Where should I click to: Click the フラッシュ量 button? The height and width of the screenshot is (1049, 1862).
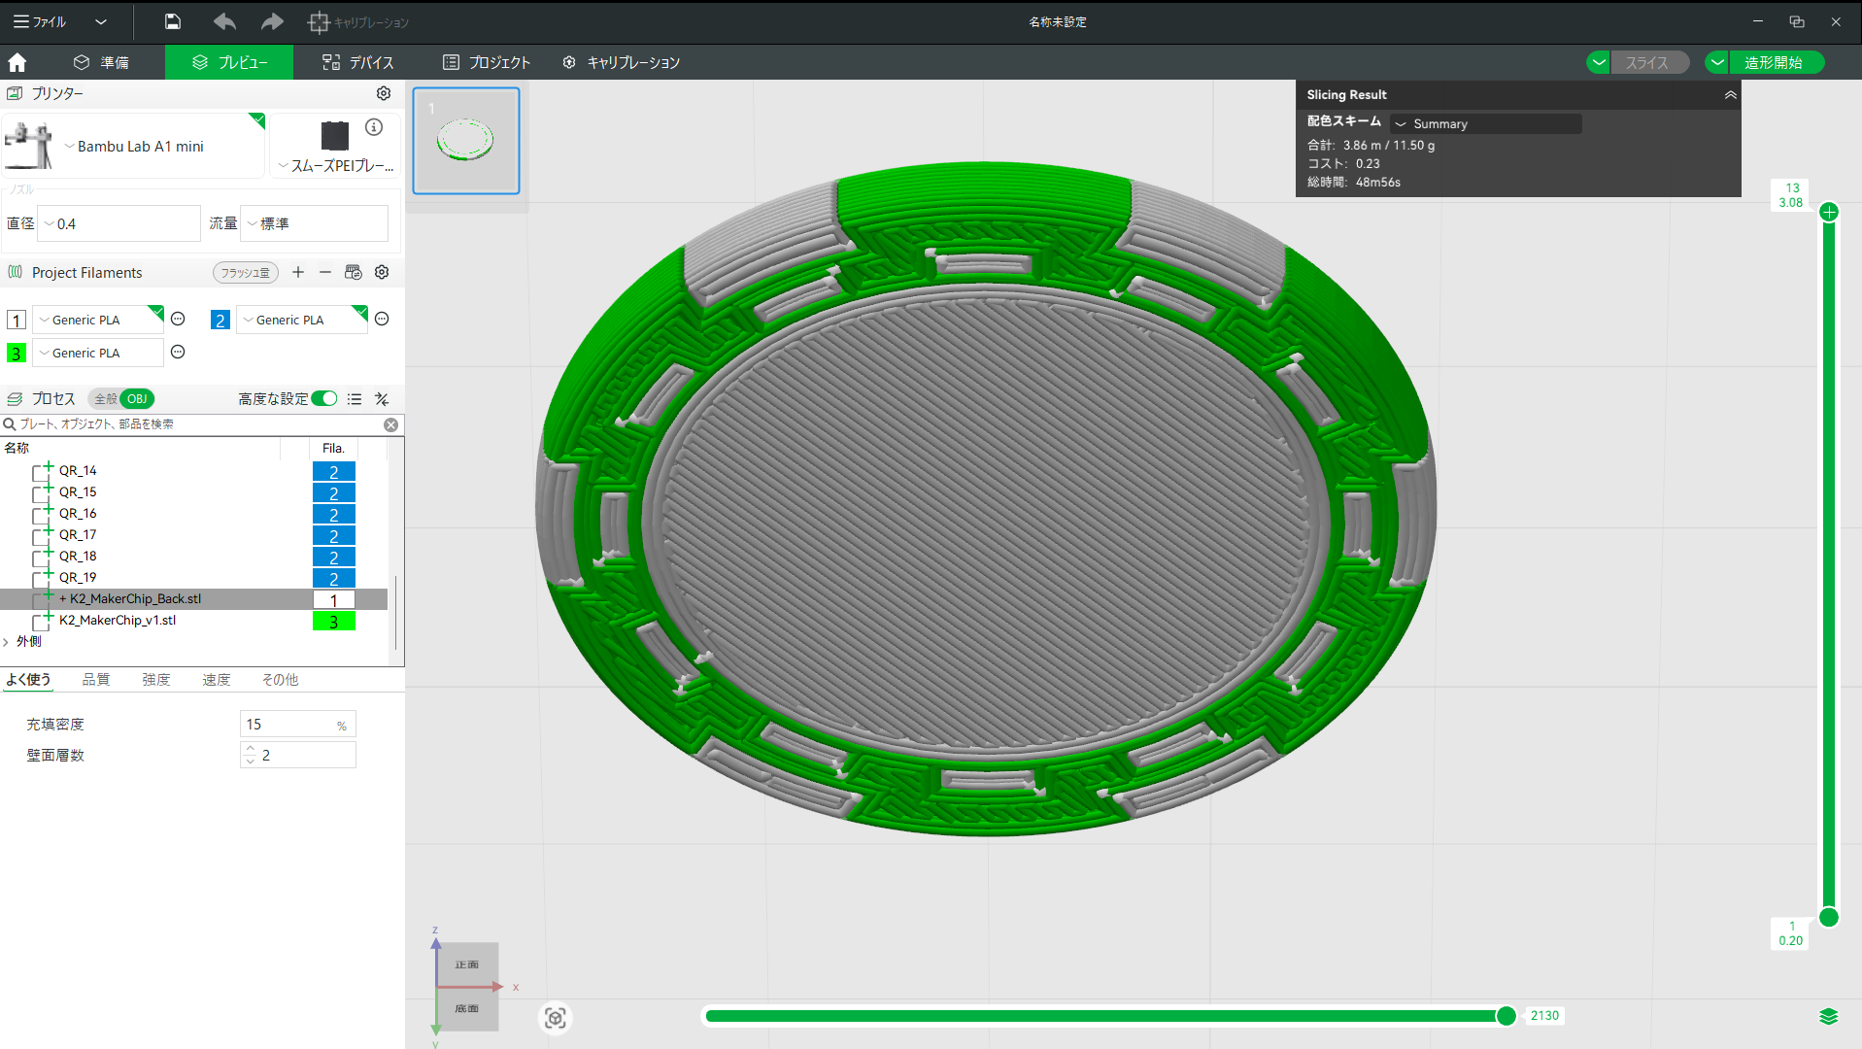[246, 273]
